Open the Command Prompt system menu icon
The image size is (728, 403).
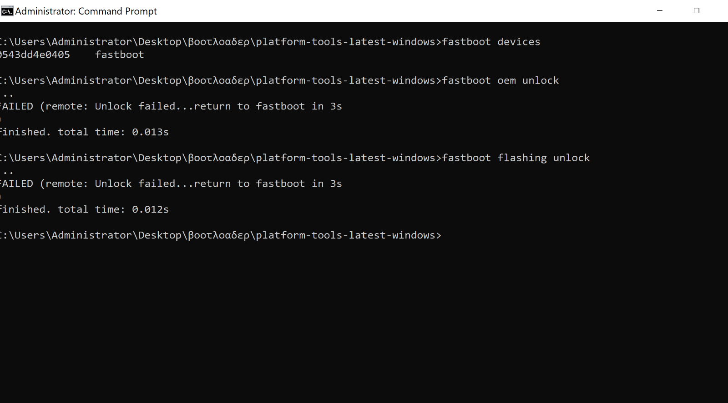(7, 11)
